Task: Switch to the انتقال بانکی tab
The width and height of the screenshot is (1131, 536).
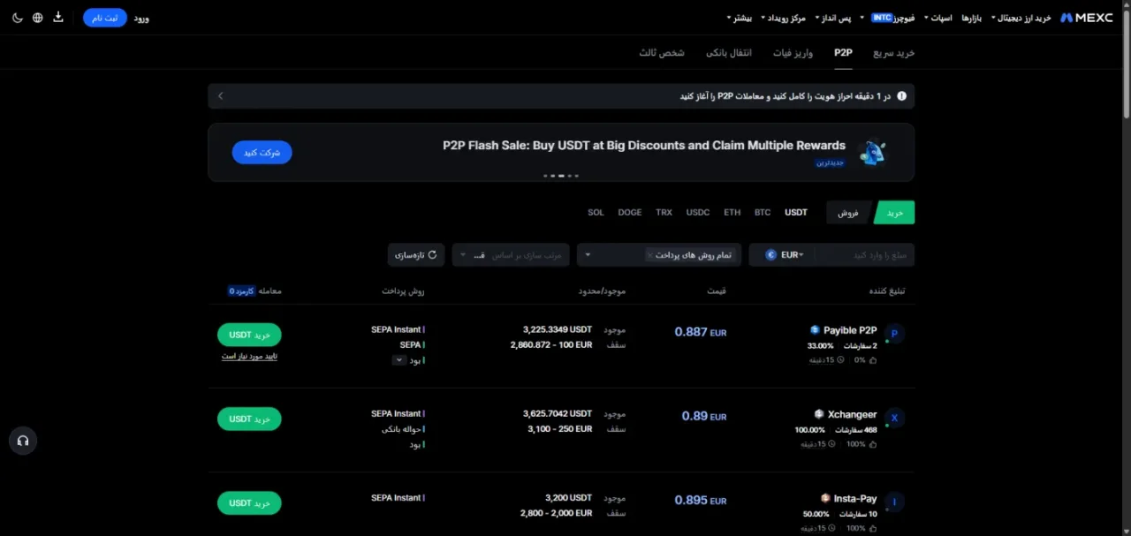Action: click(728, 53)
